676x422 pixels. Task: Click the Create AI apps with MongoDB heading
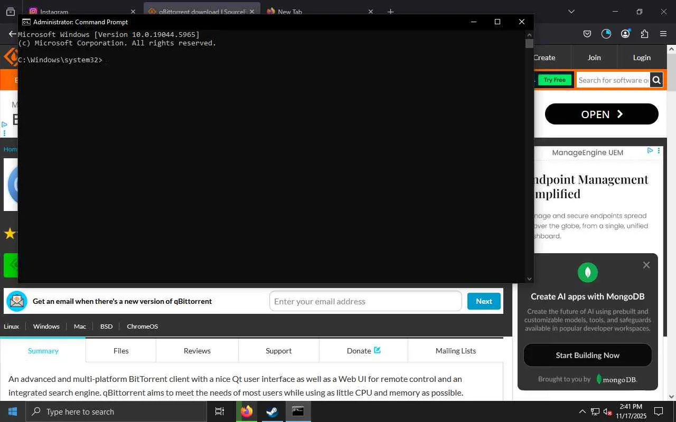click(x=587, y=296)
